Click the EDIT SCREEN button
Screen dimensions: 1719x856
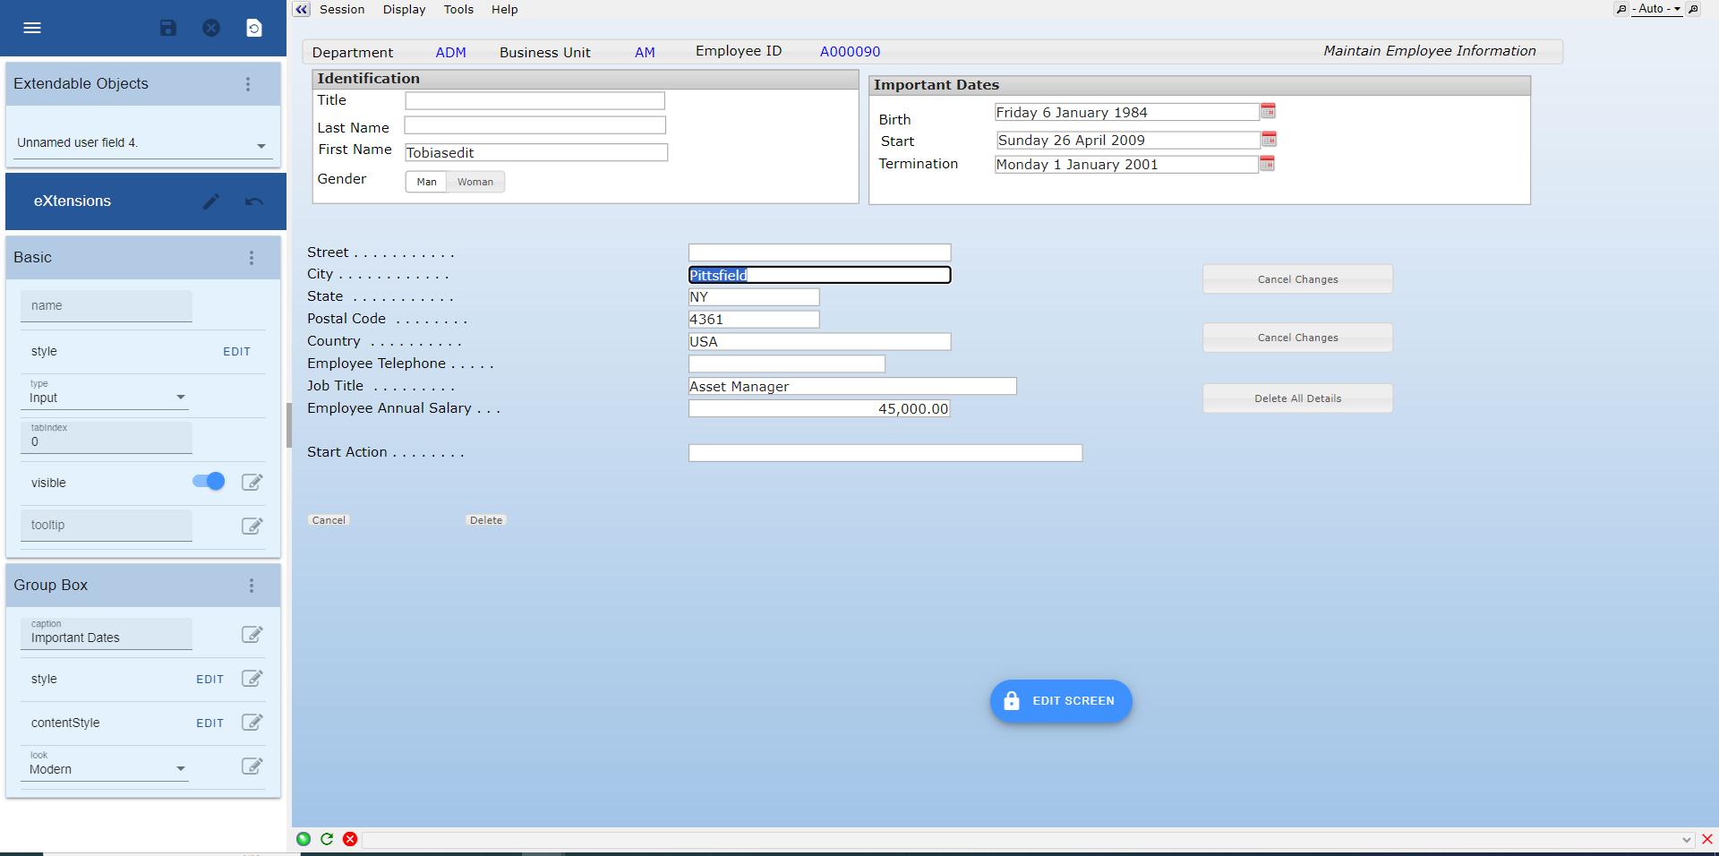pos(1061,701)
